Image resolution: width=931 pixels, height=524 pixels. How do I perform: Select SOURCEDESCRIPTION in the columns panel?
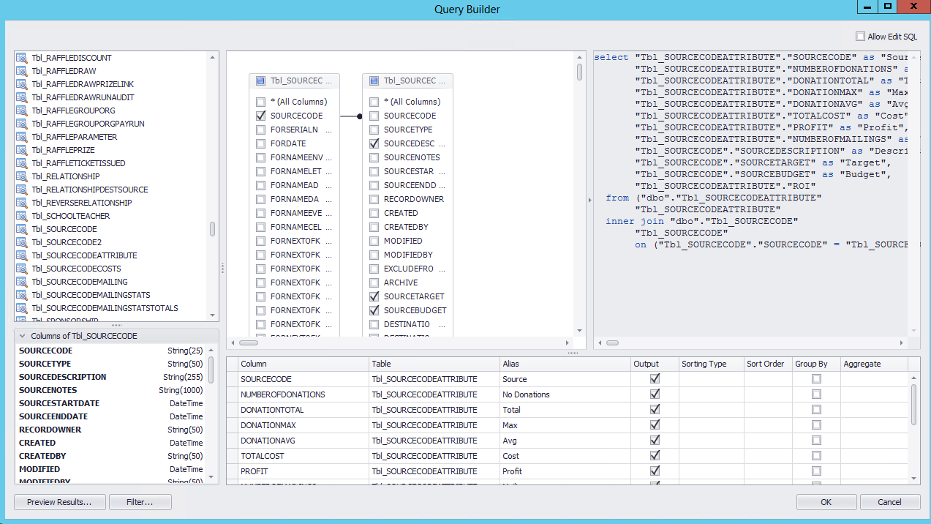point(63,377)
